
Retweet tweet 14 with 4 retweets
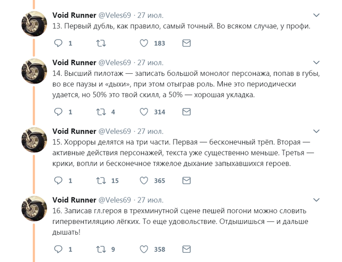pyautogui.click(x=101, y=112)
